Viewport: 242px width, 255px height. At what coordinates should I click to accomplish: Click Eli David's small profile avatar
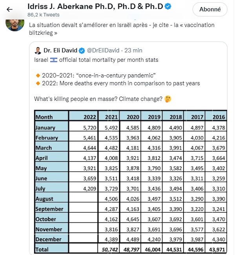coord(38,50)
